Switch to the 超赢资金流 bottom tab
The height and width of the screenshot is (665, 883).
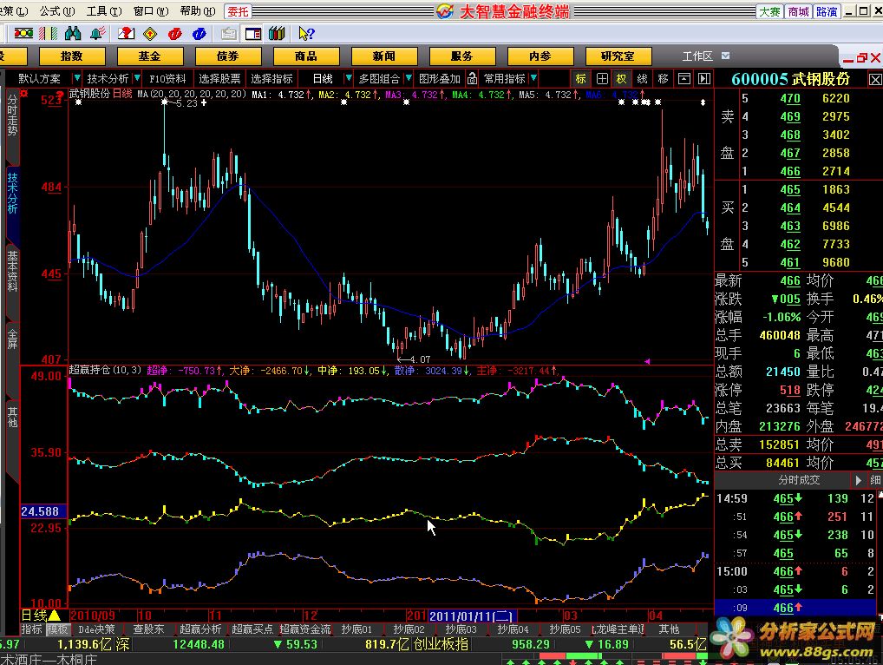click(305, 629)
